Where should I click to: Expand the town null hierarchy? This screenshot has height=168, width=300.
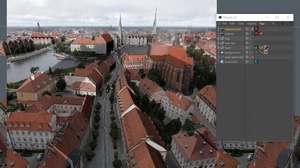pyautogui.click(x=218, y=48)
